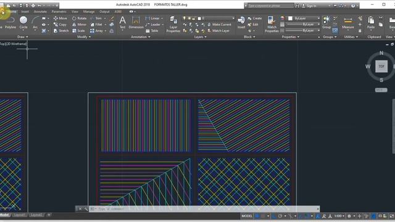Click the layer color swatch in Layers panel
This screenshot has width=395, height=222.
(199, 18)
